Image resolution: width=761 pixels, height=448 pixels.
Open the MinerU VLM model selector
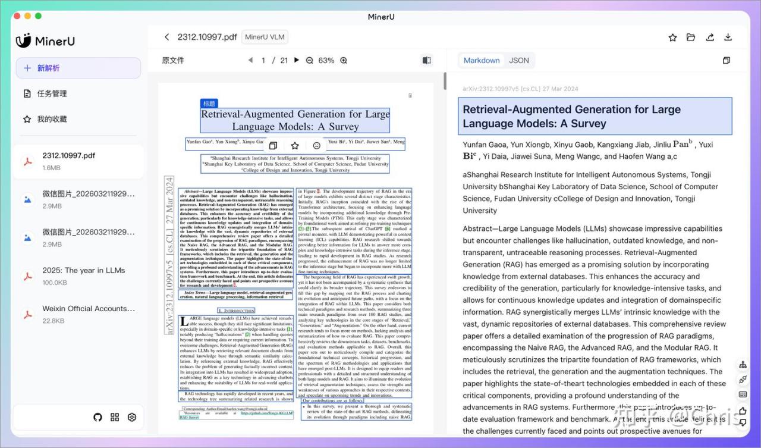pyautogui.click(x=265, y=37)
